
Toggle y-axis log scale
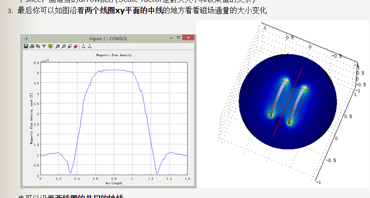(x=89, y=46)
